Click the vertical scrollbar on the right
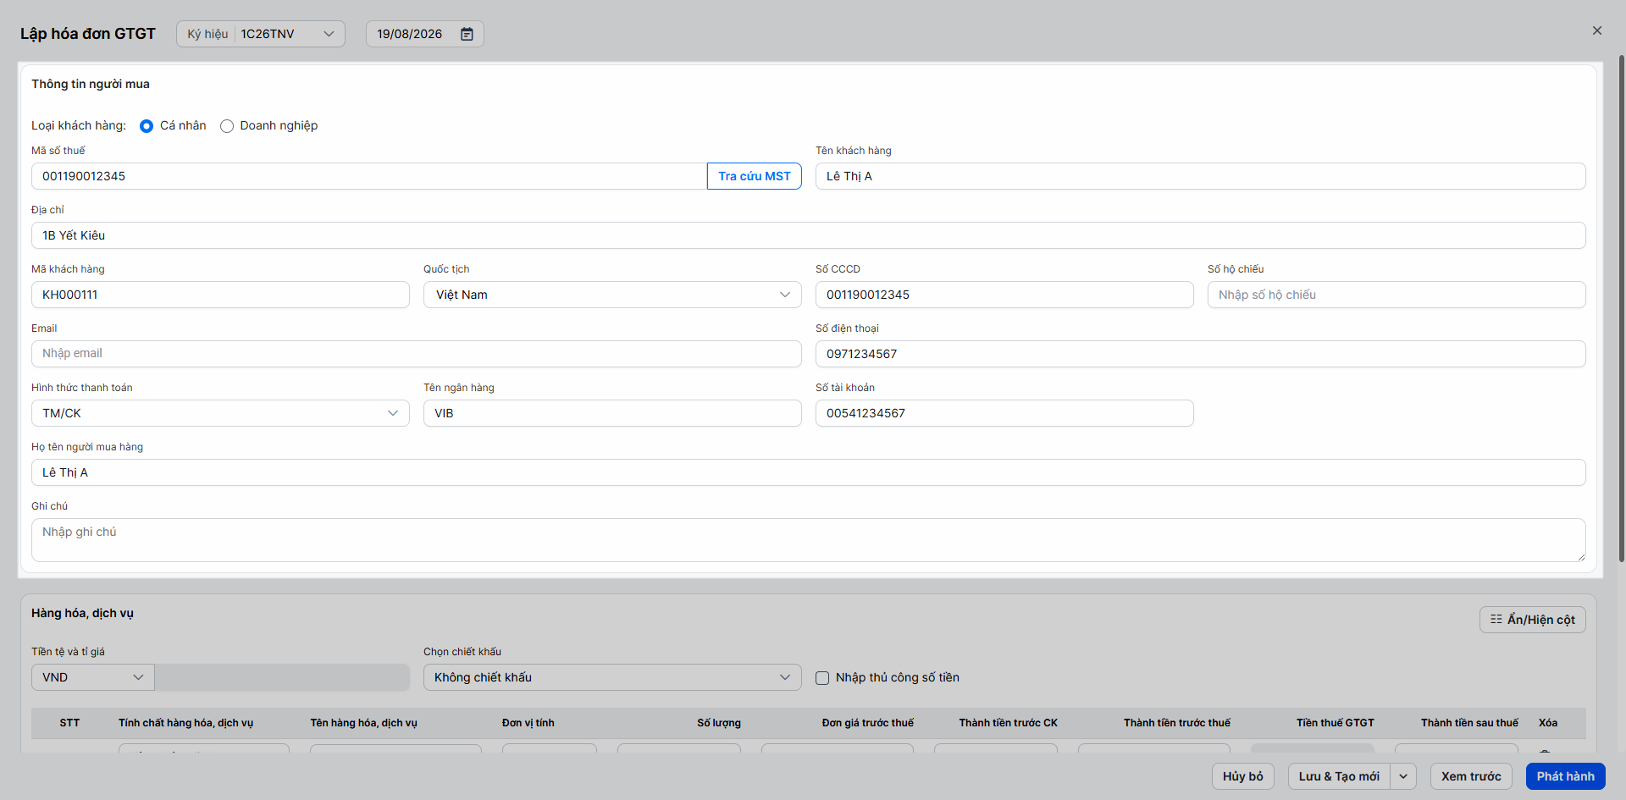 (1621, 309)
